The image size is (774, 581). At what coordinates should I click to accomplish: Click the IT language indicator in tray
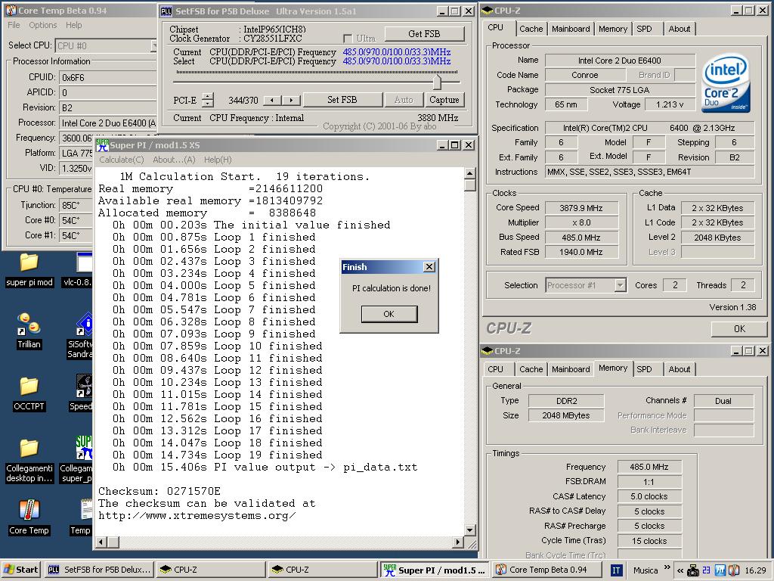[616, 570]
